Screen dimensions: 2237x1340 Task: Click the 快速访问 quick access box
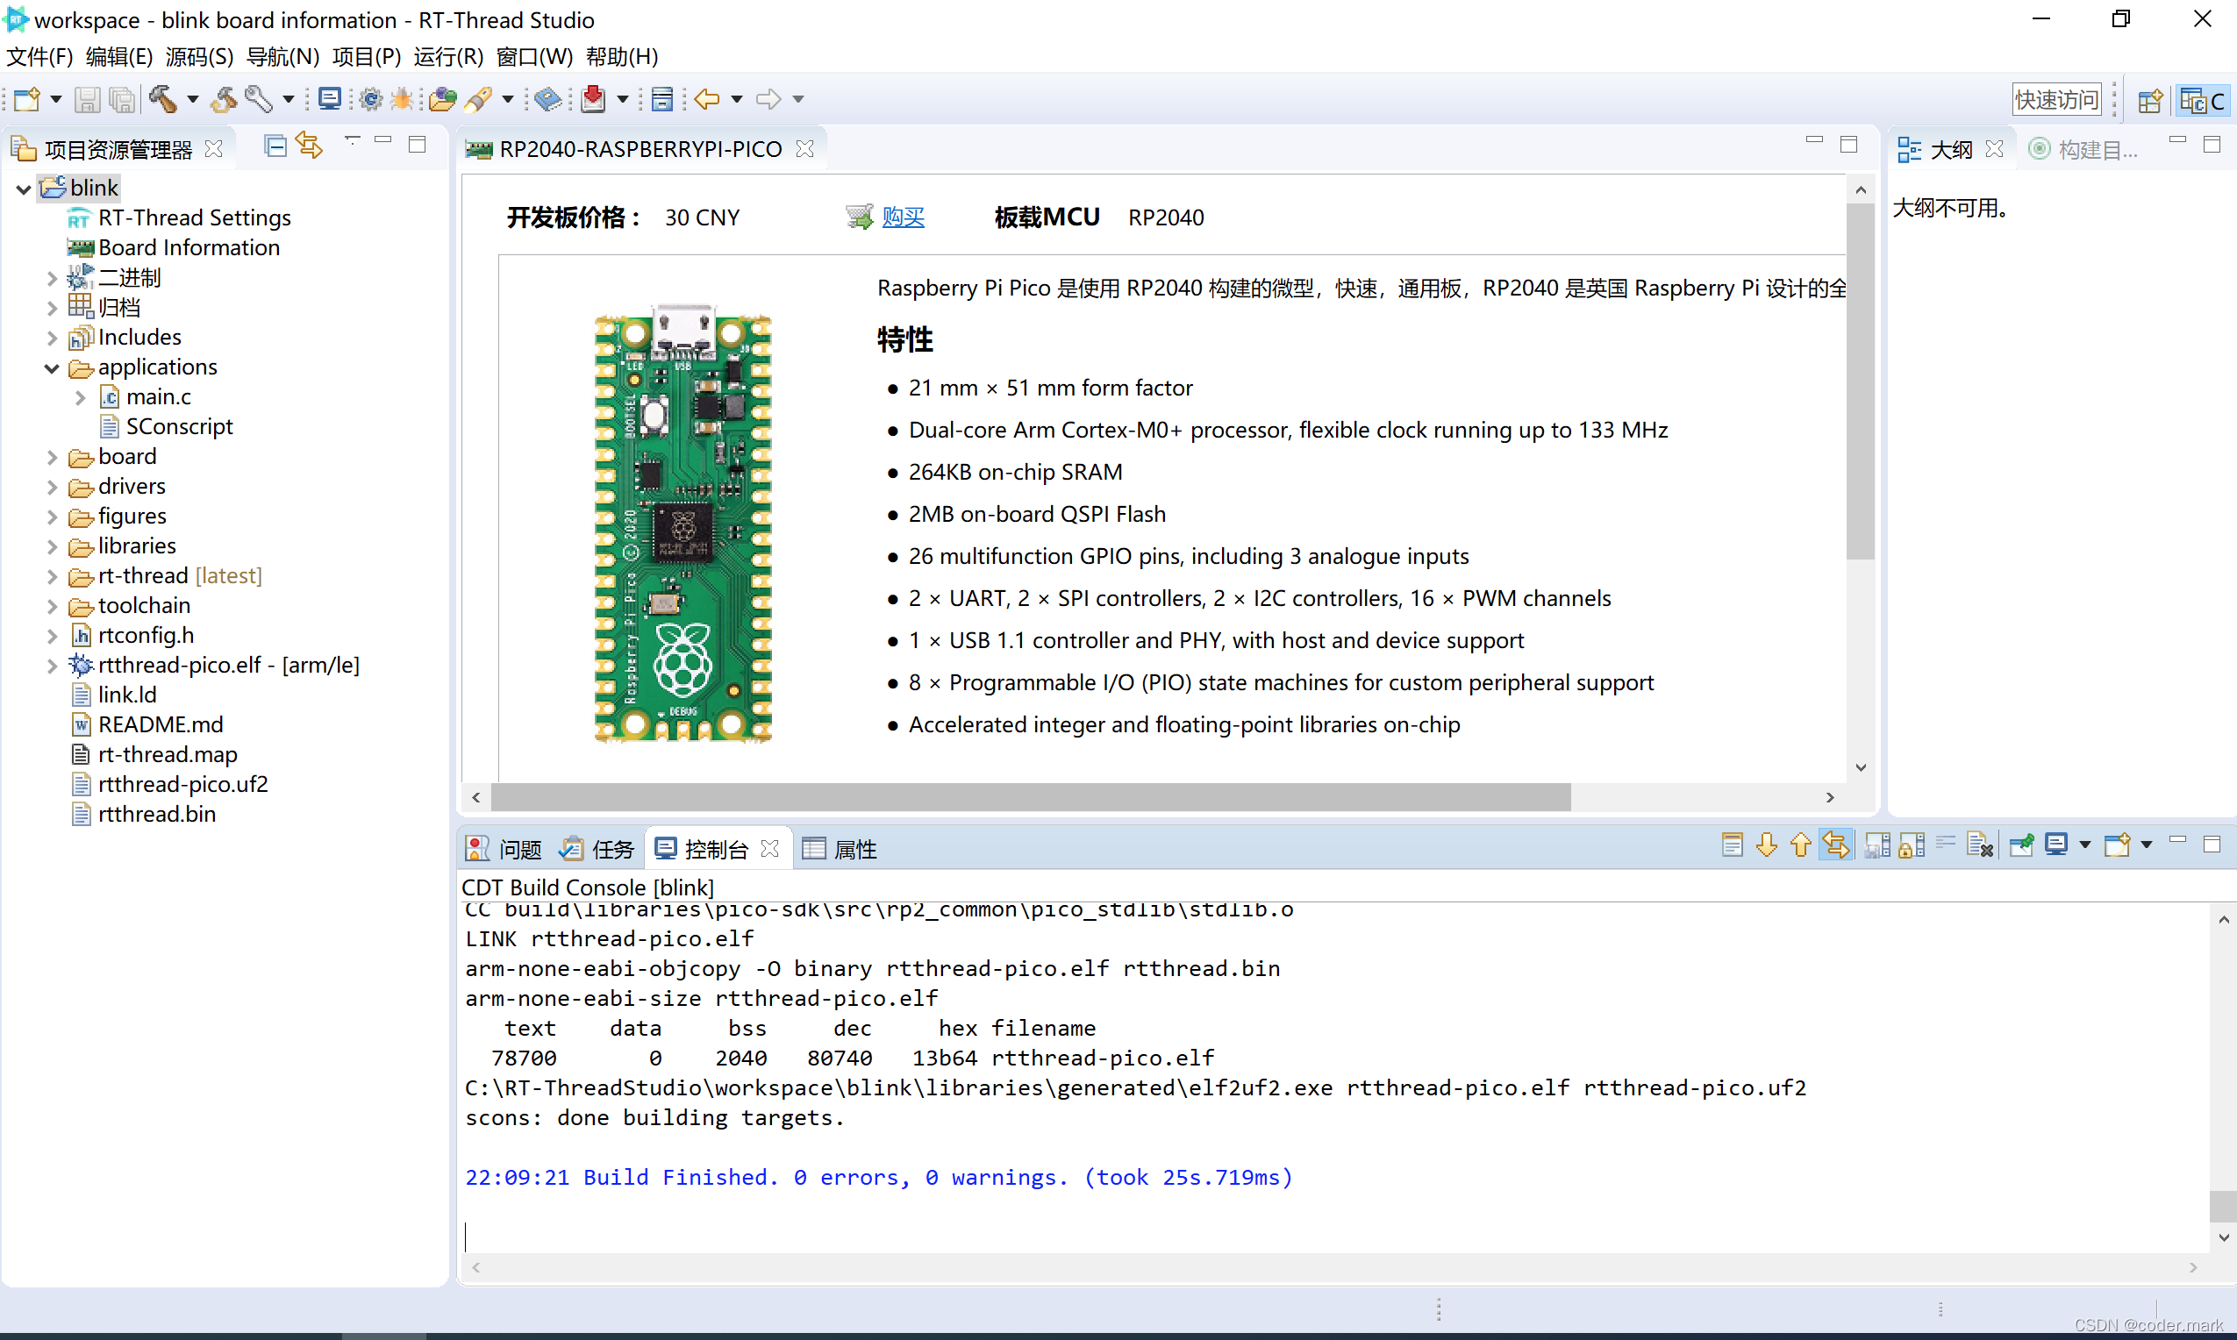tap(2055, 99)
